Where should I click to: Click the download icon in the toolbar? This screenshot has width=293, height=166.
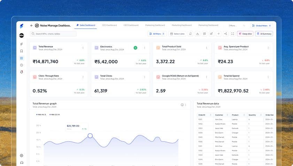197,34
